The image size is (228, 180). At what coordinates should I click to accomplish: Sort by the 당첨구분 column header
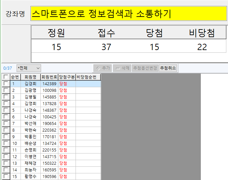(67, 77)
